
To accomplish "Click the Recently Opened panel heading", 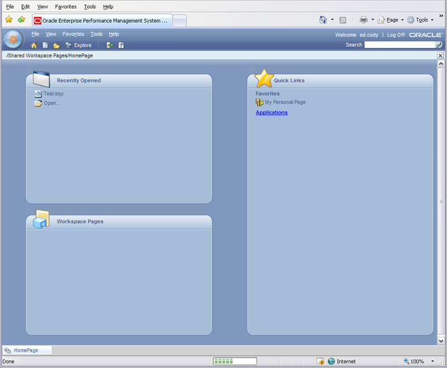I will tap(79, 80).
